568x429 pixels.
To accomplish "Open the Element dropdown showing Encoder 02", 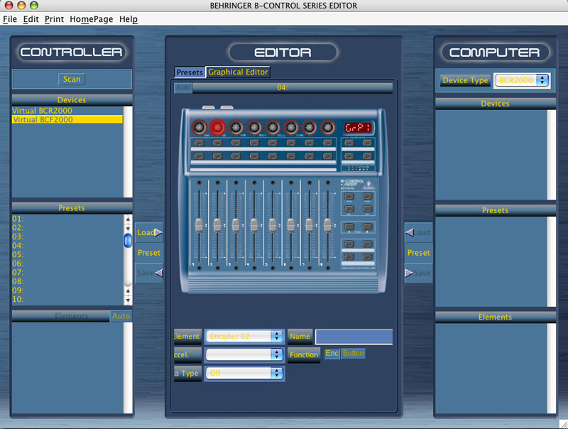I will click(244, 336).
